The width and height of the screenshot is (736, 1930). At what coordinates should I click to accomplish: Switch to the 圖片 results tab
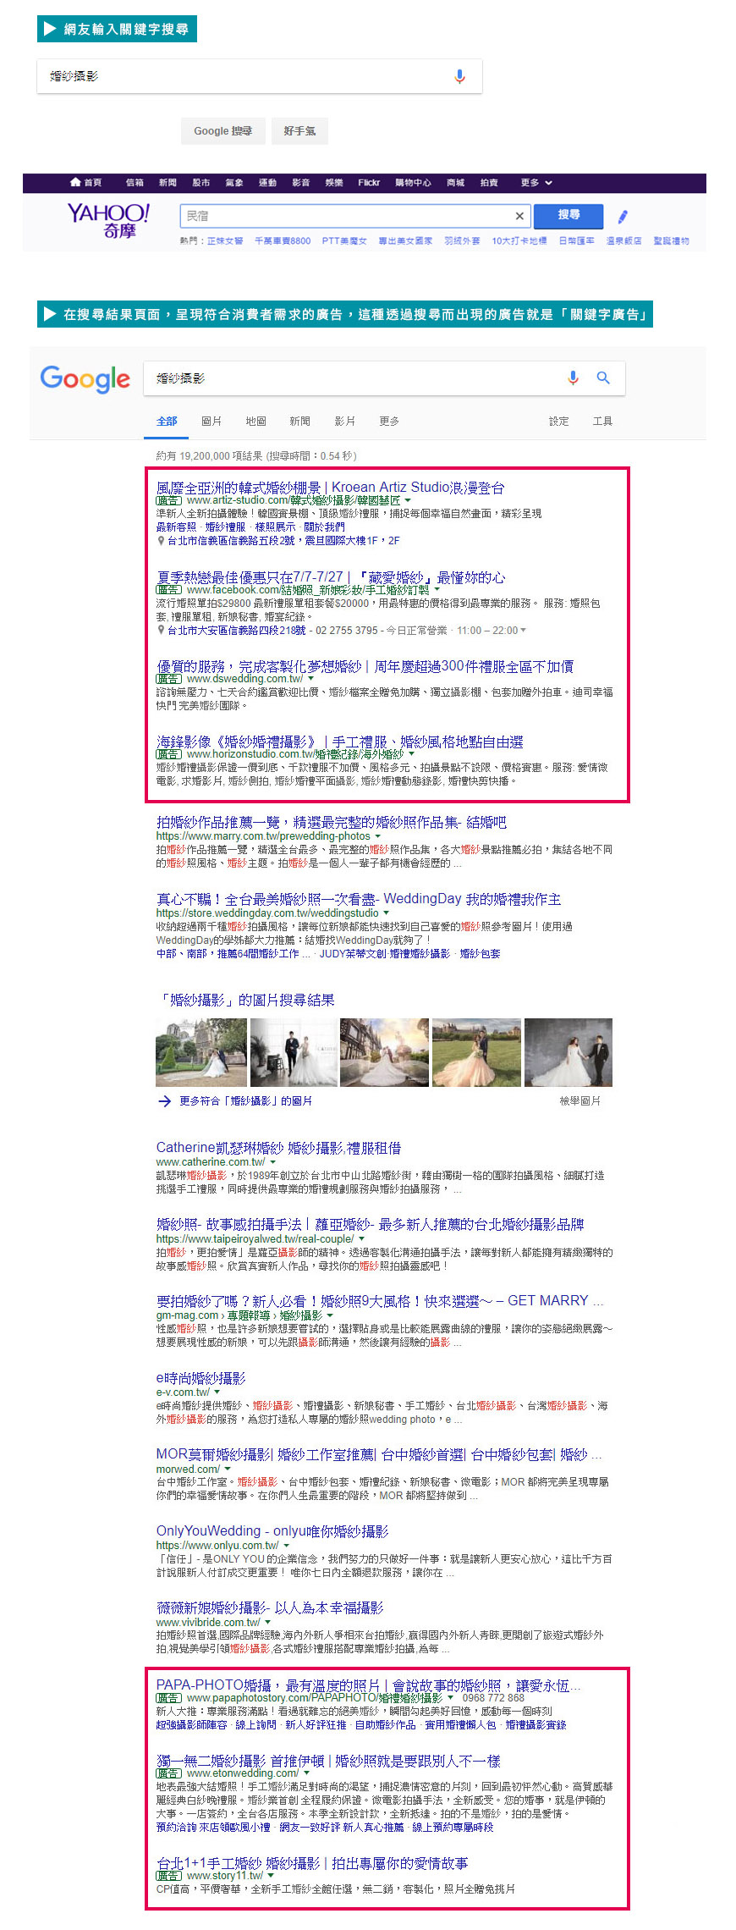pos(211,421)
